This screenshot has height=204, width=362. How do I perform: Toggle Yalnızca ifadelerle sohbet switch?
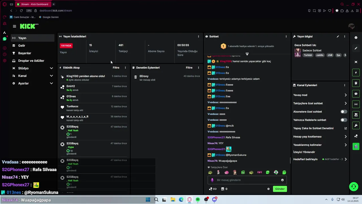pyautogui.click(x=344, y=120)
